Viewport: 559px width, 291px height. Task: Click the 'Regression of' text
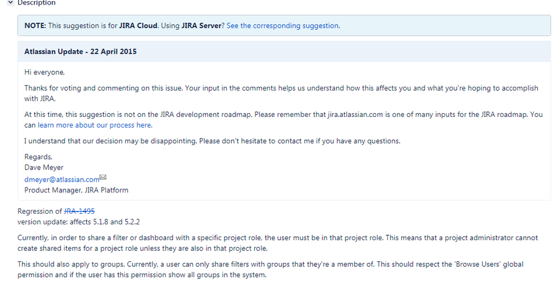click(40, 211)
